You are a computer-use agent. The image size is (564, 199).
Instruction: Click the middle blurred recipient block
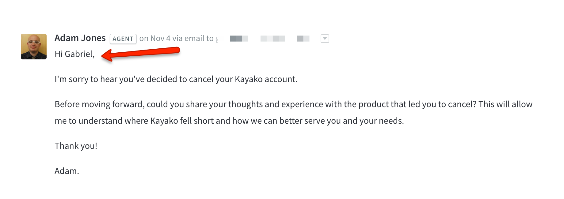tap(273, 39)
